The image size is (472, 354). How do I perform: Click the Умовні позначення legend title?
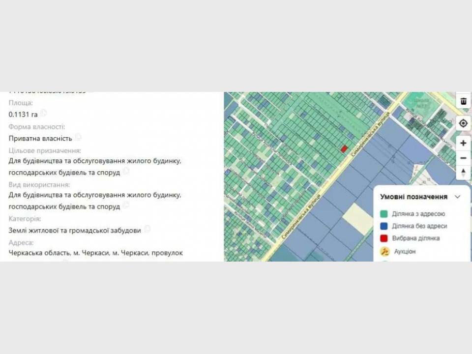pos(413,197)
